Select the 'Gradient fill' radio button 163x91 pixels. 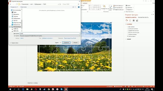tap(128, 31)
